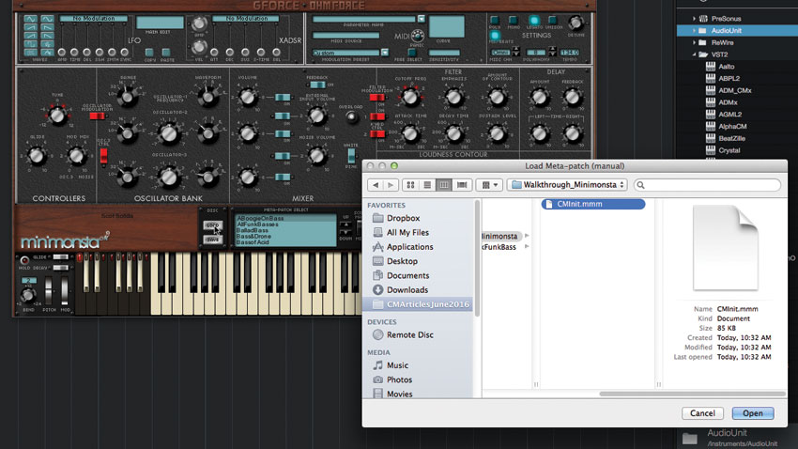Open Applications in Favorites sidebar
Viewport: 798px width, 449px height.
coord(409,246)
